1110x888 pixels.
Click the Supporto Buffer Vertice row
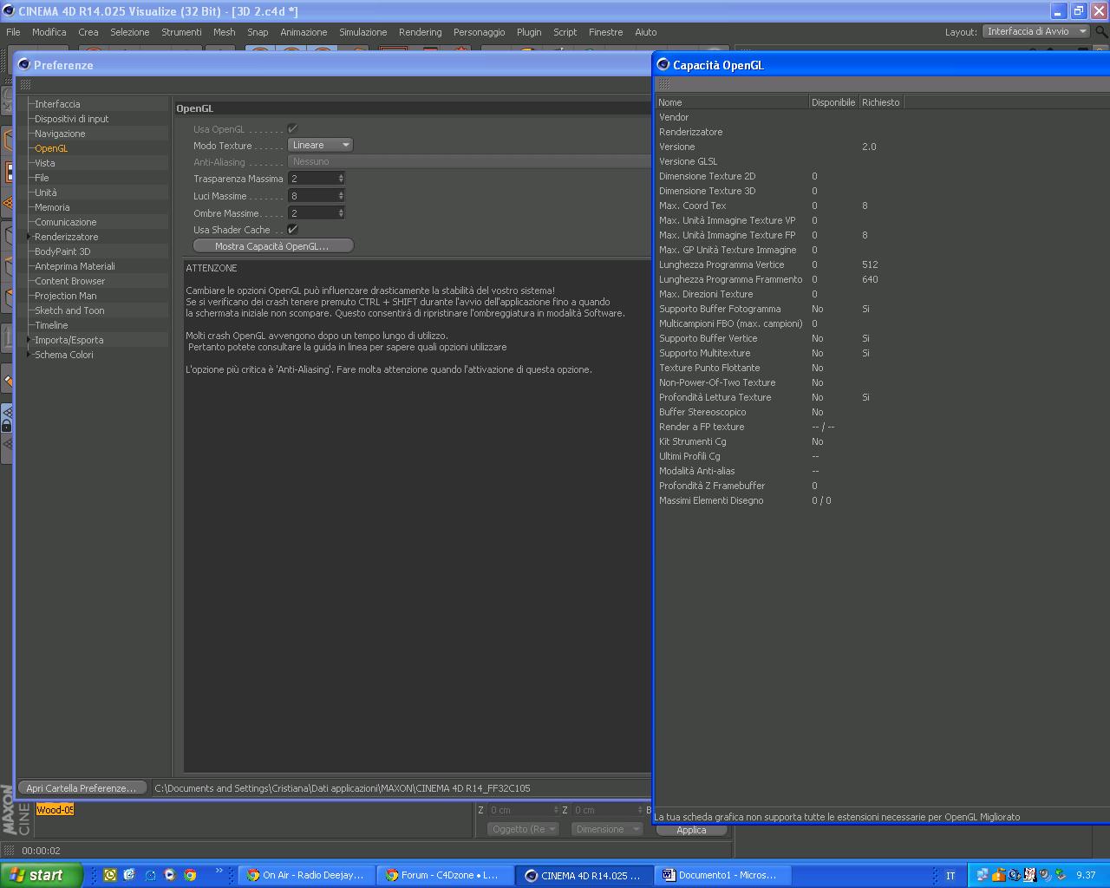point(882,338)
